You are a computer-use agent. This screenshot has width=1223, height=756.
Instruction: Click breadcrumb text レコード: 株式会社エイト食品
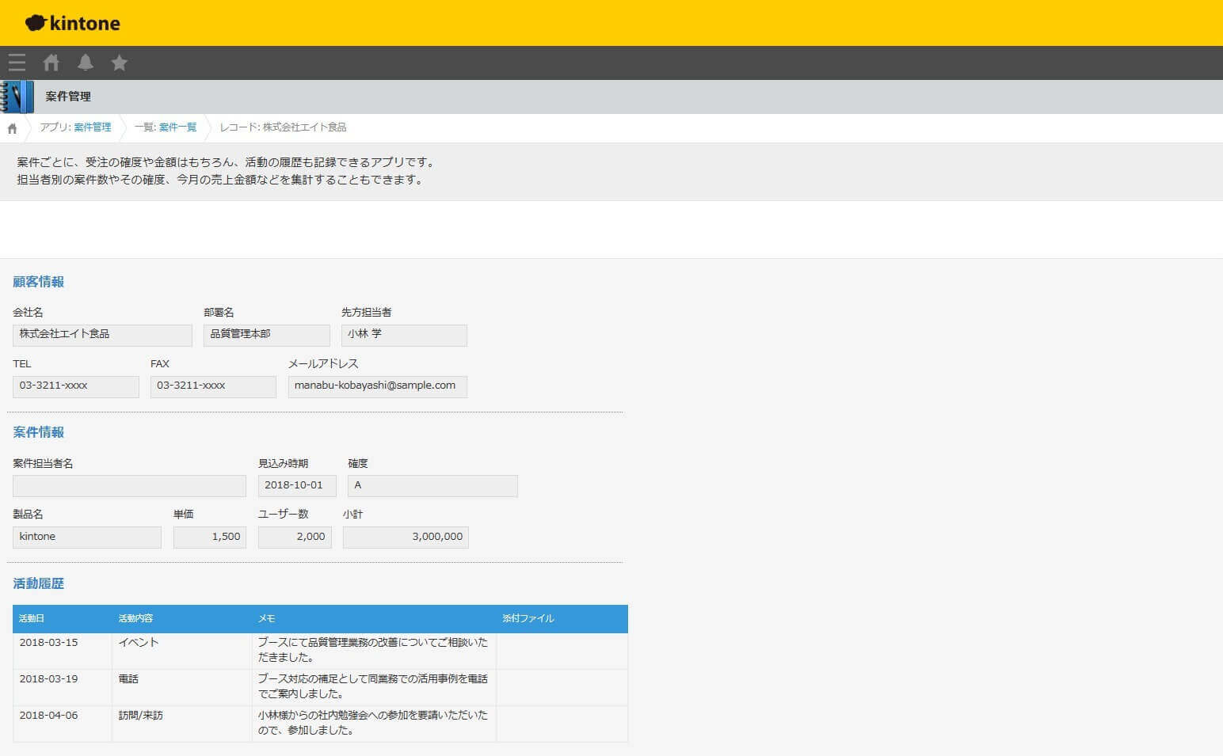[283, 127]
